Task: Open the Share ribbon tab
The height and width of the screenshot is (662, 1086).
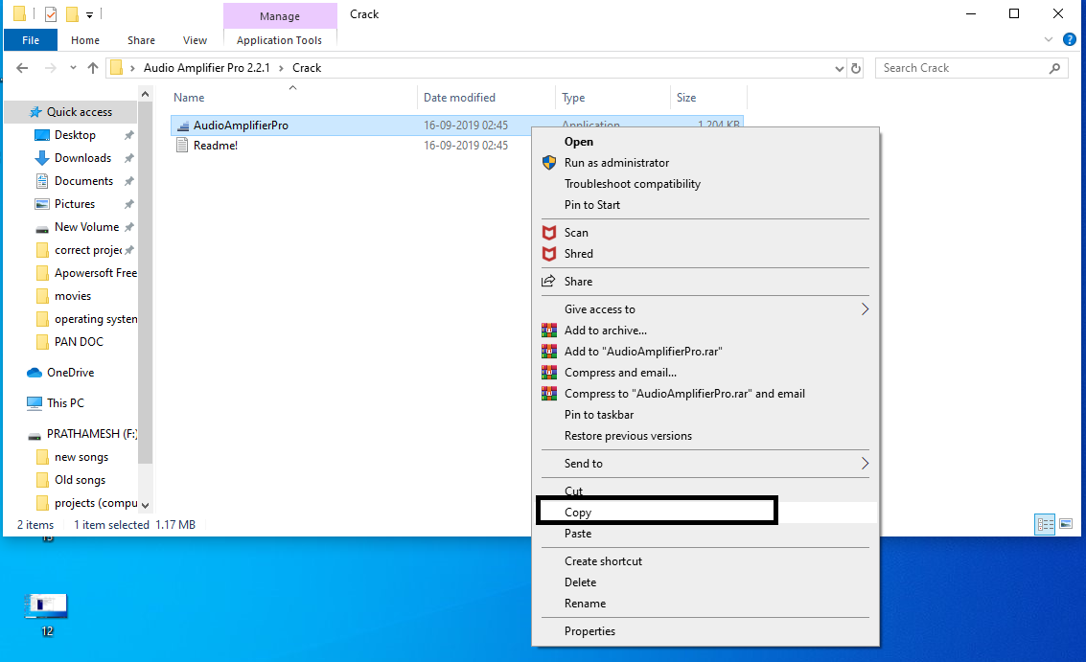Action: pyautogui.click(x=141, y=40)
